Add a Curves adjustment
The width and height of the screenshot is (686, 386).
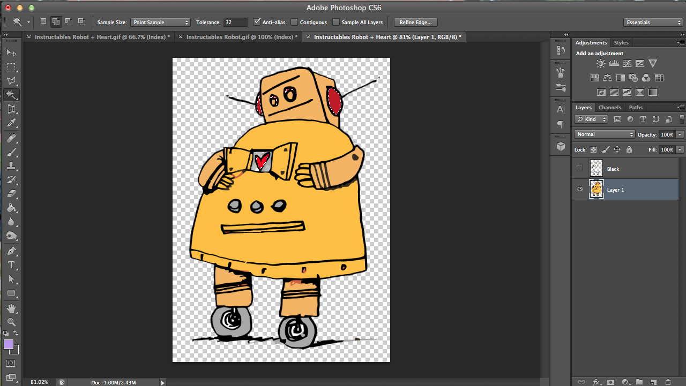(627, 63)
